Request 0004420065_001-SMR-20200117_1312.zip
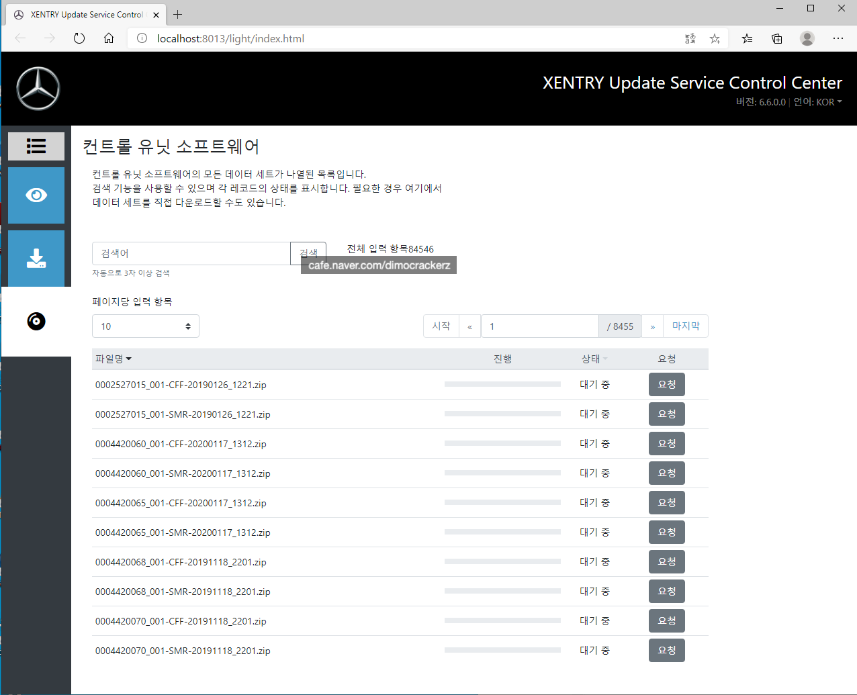857x695 pixels. pyautogui.click(x=667, y=532)
